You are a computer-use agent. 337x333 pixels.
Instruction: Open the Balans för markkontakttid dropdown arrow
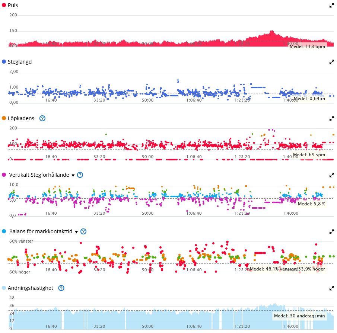coord(76,232)
